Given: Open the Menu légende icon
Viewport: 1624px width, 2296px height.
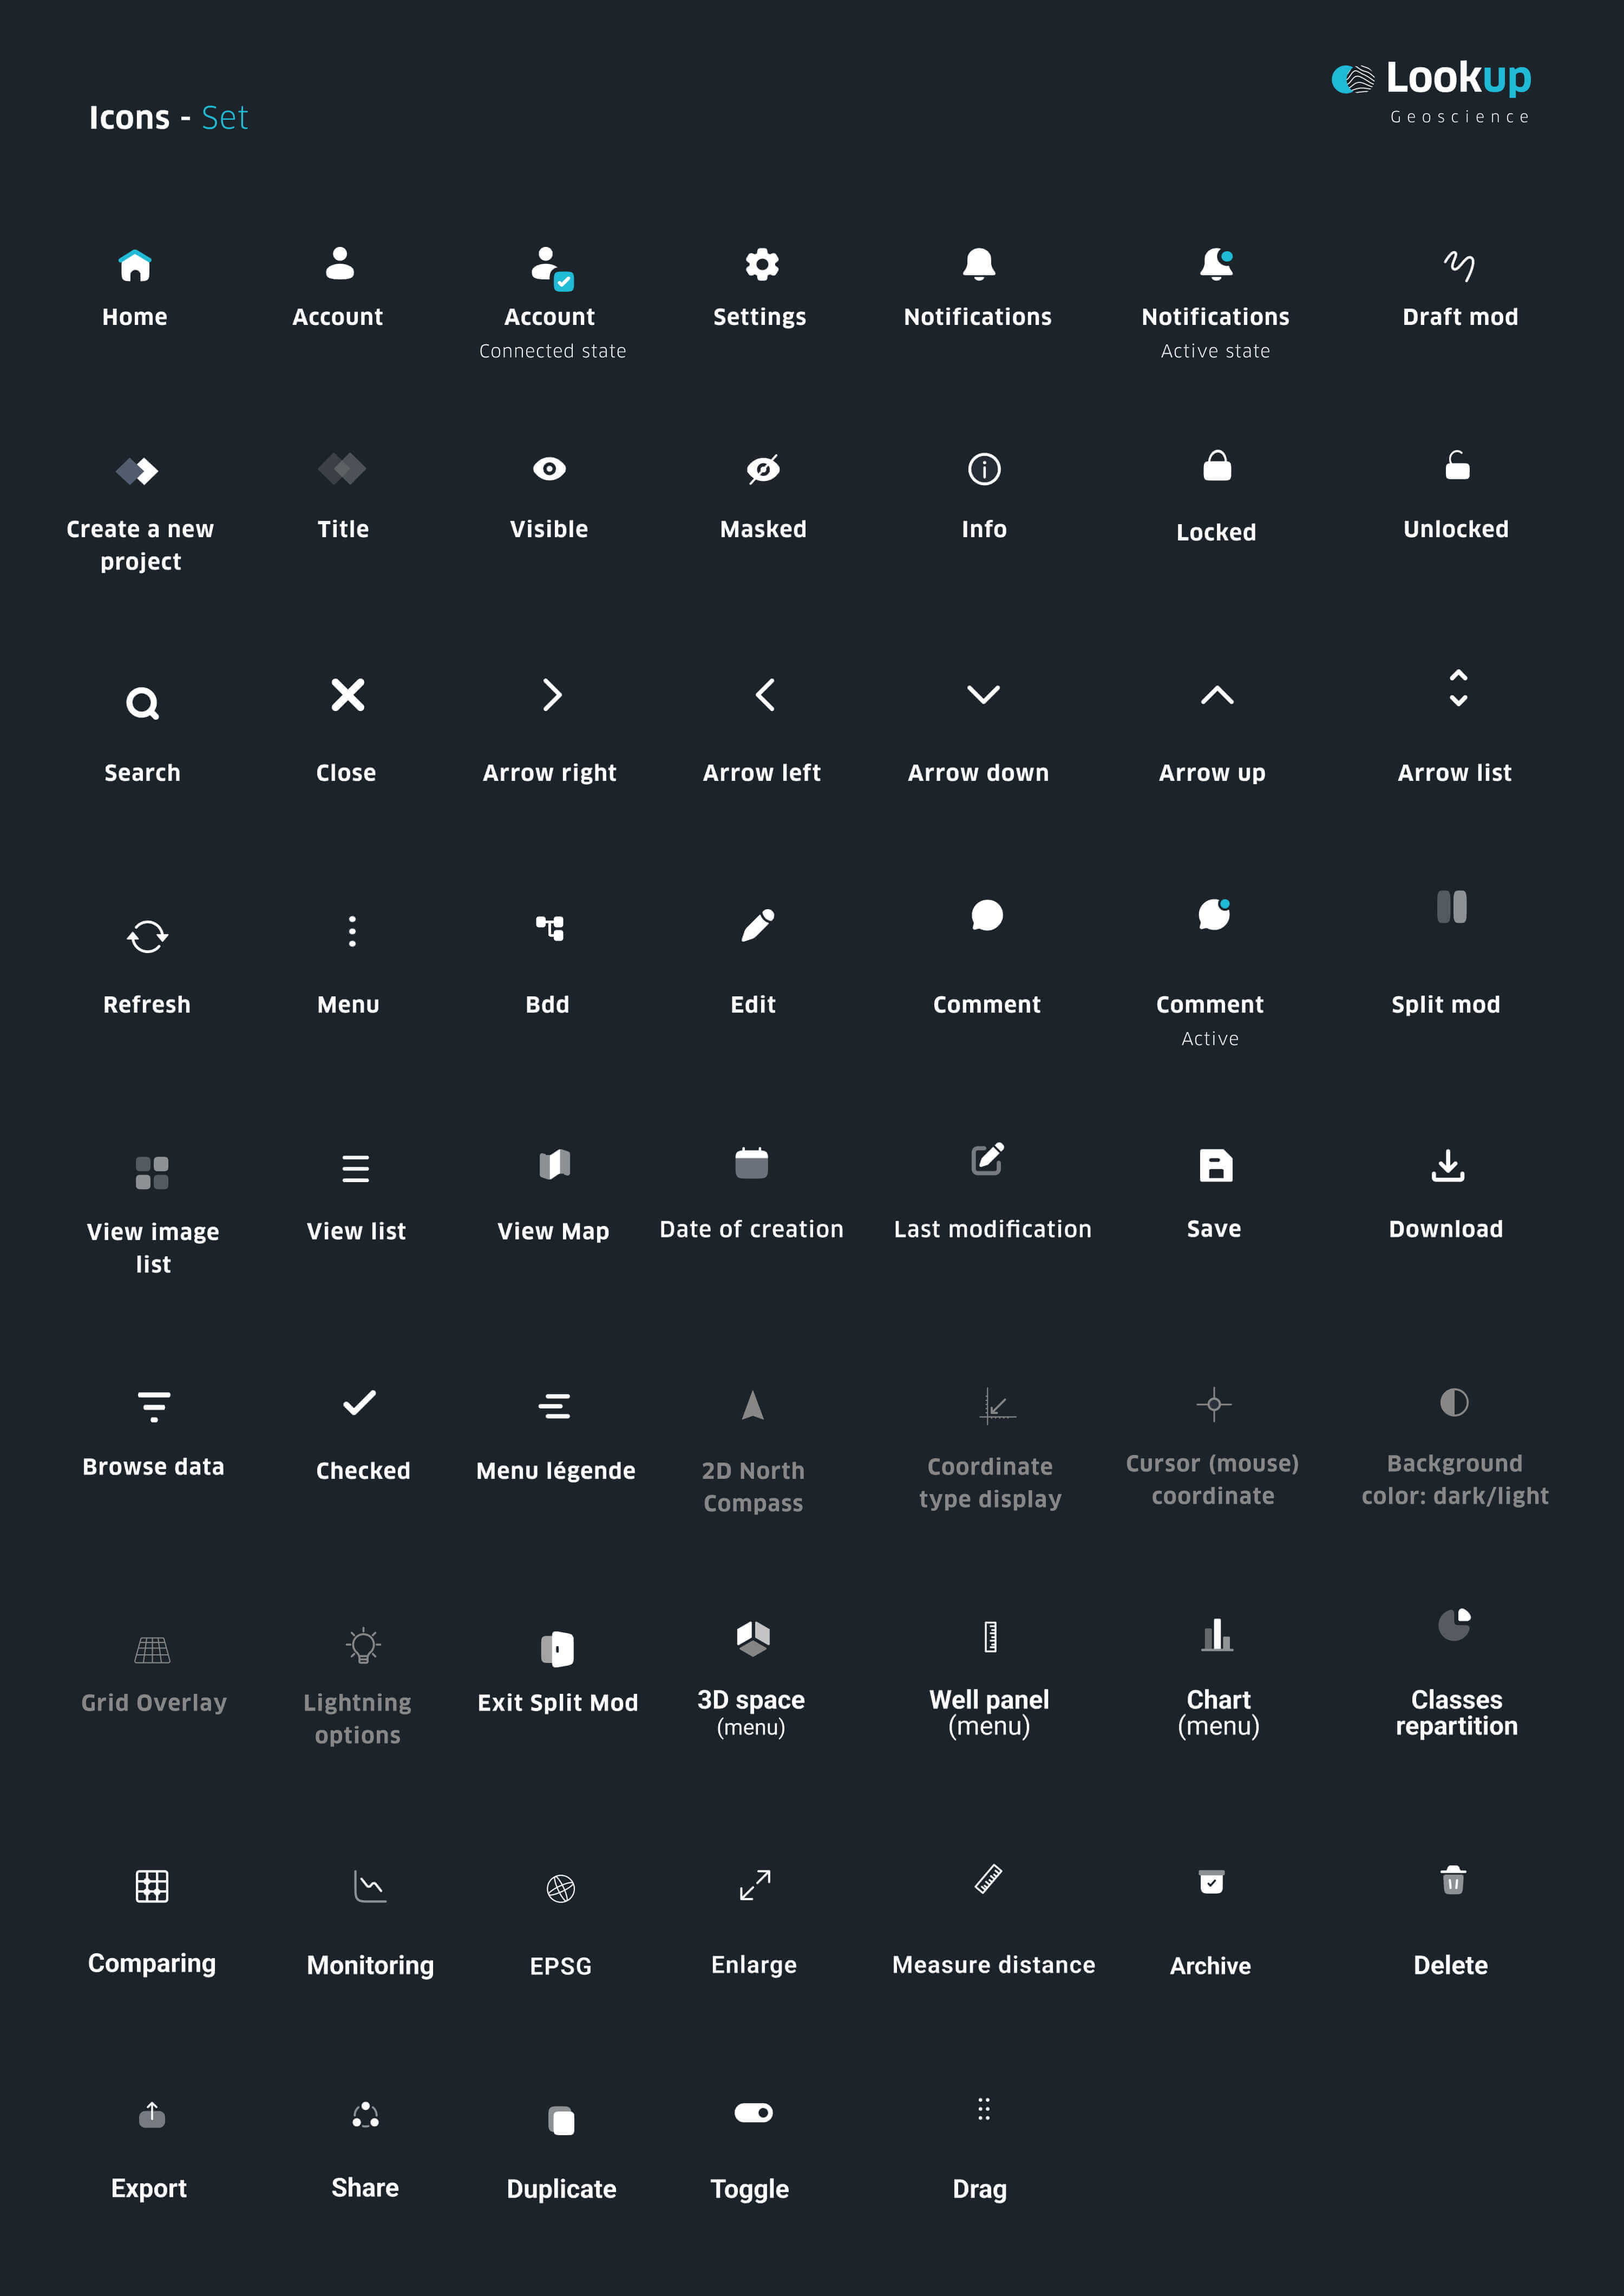Looking at the screenshot, I should [x=554, y=1406].
